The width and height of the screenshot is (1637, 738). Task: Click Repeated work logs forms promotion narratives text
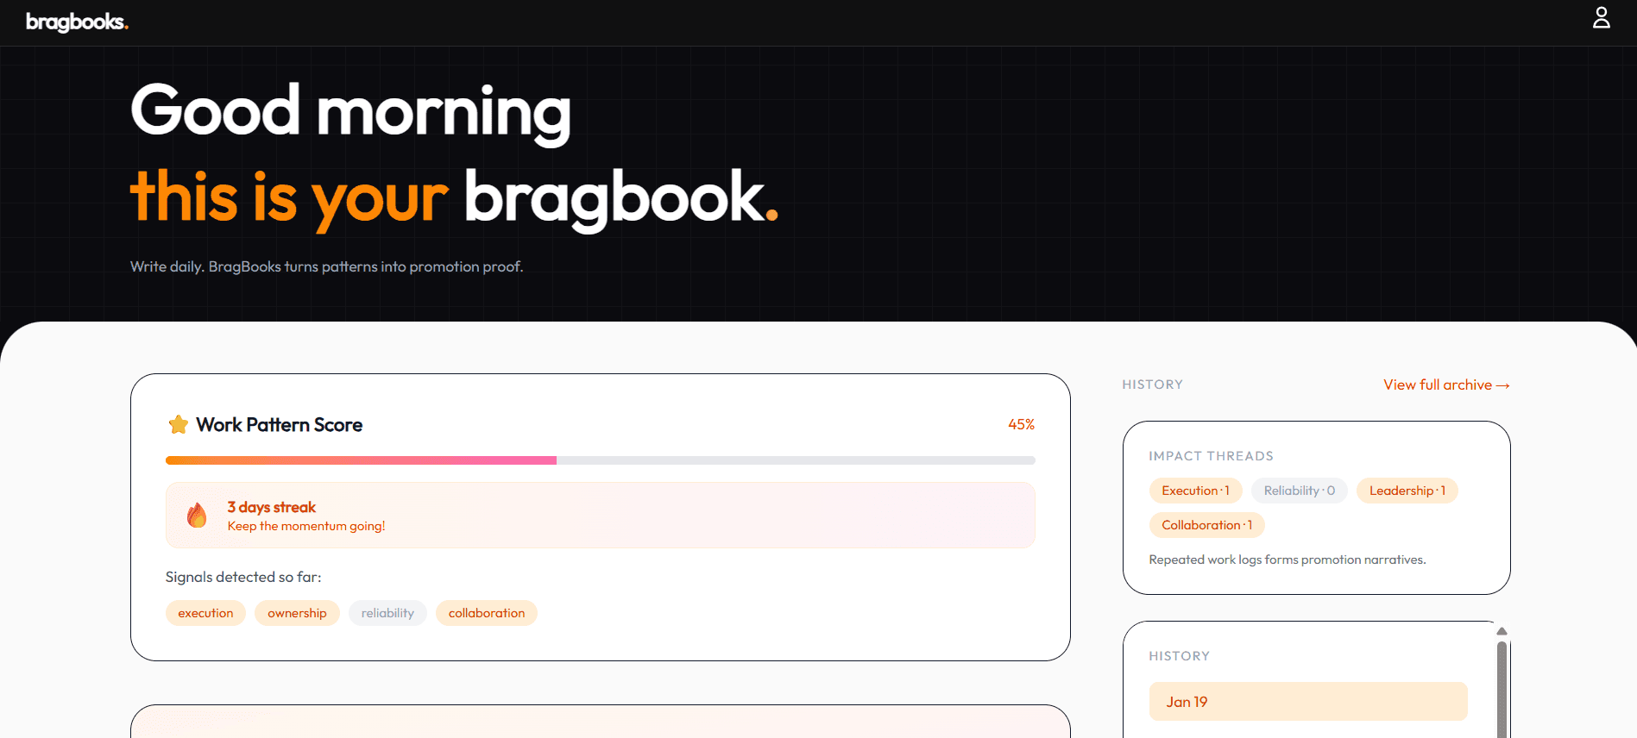1288,560
